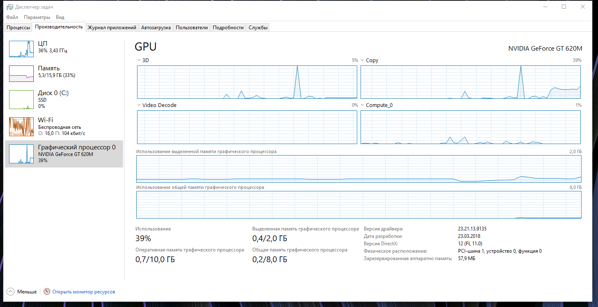Click the 0,7/10,0 ГБ GPU memory value
The image size is (598, 307).
[x=155, y=260]
